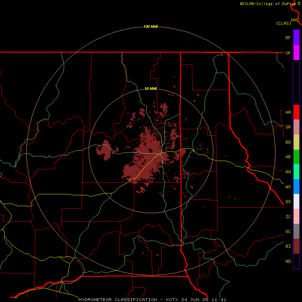Click the UK legend label
Viewport: 302px width, 302px height.
[288, 53]
